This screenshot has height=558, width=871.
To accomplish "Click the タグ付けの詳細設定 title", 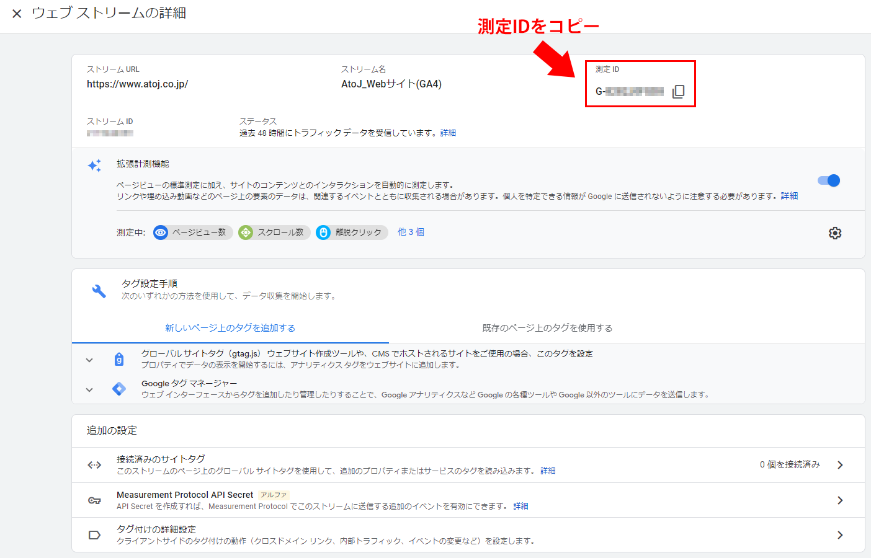I will click(x=156, y=529).
